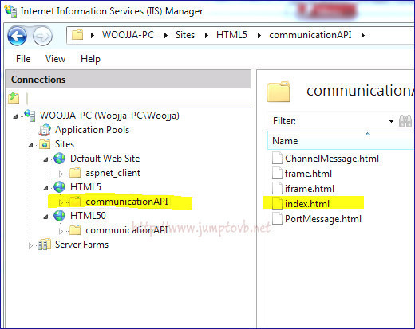Expand communicationAPI under HTML5
This screenshot has height=329, width=415.
(x=61, y=202)
